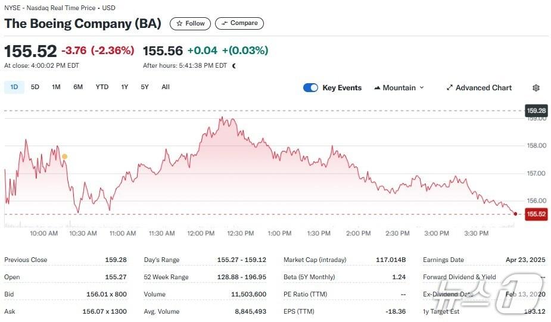Image resolution: width=551 pixels, height=322 pixels.
Task: Toggle the Key Events switch
Action: click(x=310, y=88)
